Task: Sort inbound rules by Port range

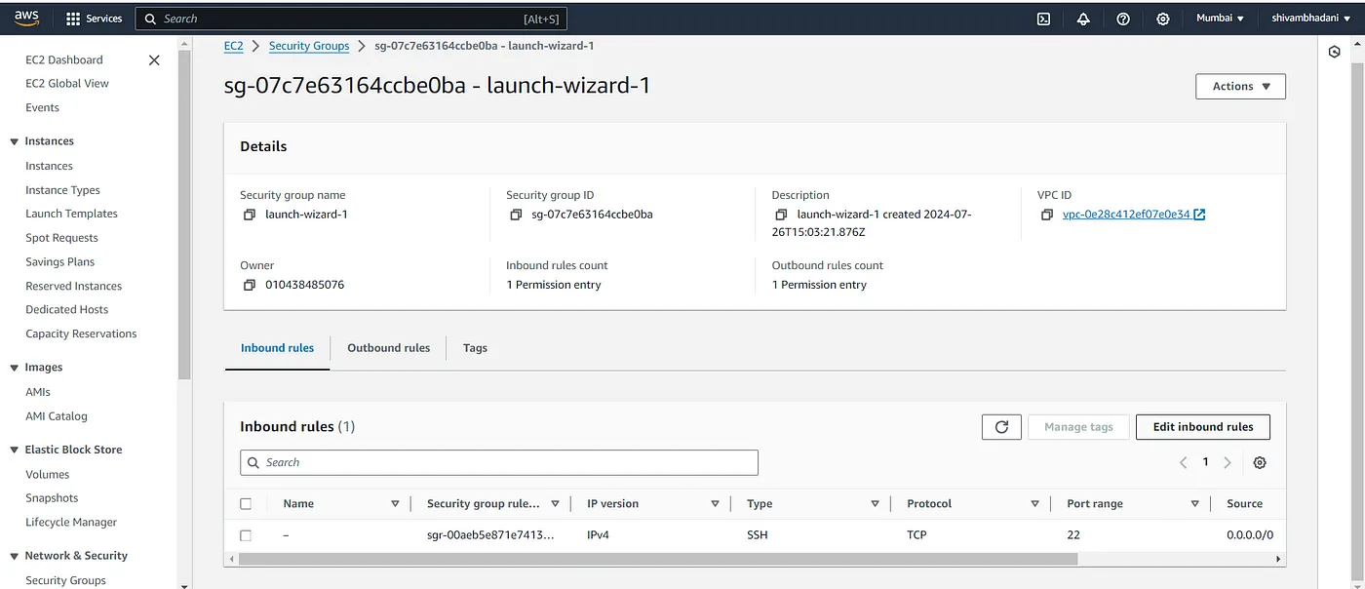Action: (x=1194, y=504)
